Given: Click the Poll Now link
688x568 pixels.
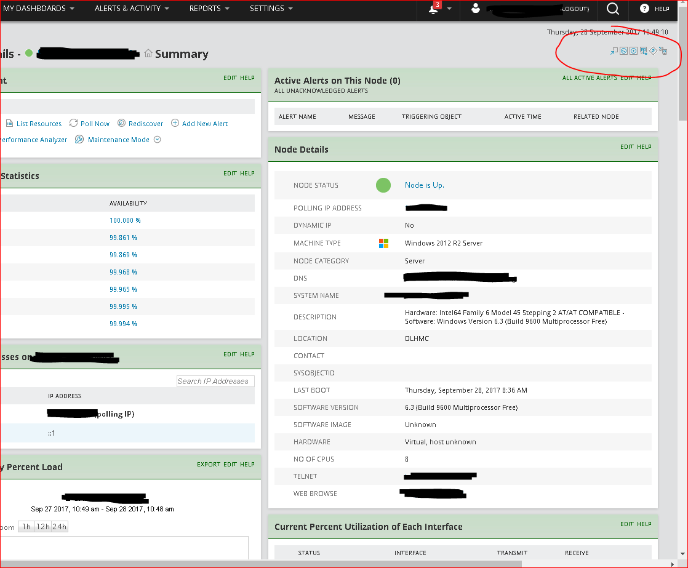Looking at the screenshot, I should (95, 124).
